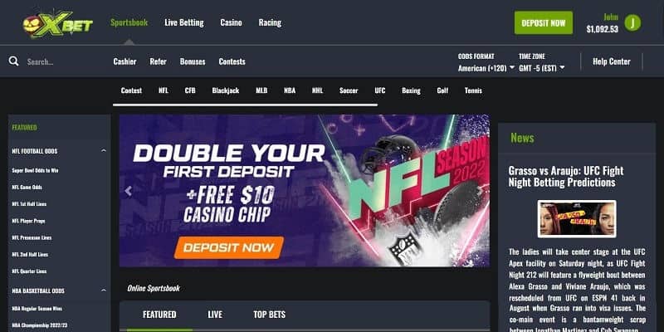Open the Odds Format dropdown
The width and height of the screenshot is (664, 332).
point(486,68)
